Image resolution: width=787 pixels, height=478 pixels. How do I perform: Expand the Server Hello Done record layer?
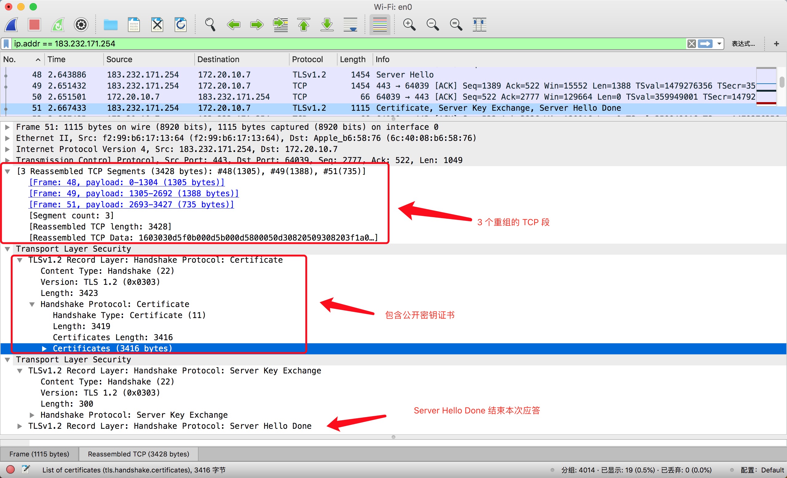point(20,426)
